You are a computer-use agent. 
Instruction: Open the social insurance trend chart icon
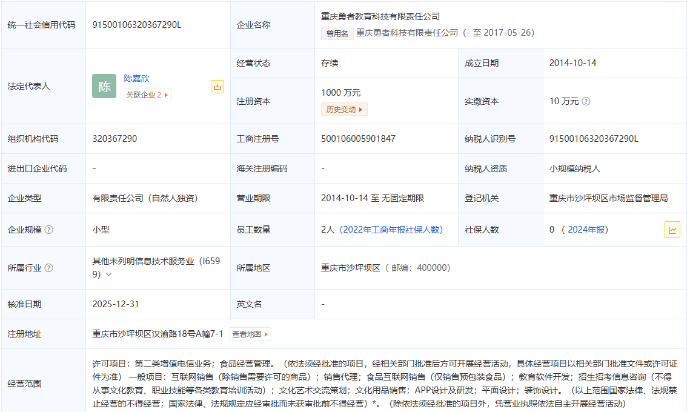coord(672,230)
